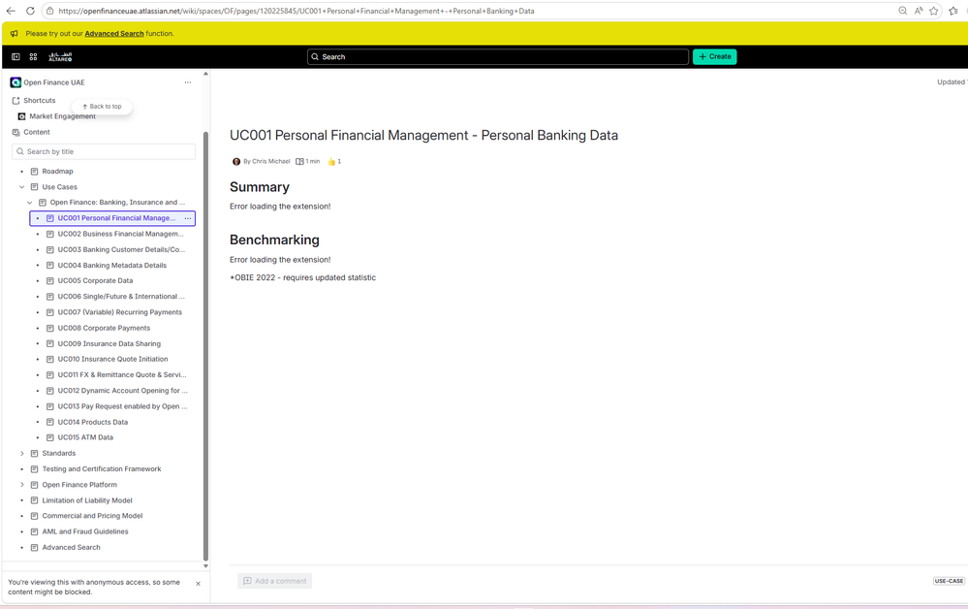Bookmark page with the star icon
Image resolution: width=968 pixels, height=609 pixels.
934,11
